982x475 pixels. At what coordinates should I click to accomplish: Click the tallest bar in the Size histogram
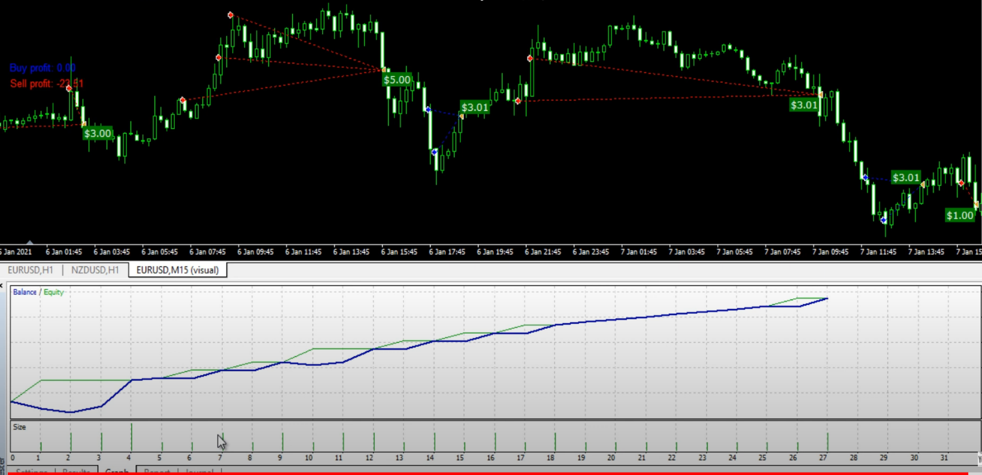click(x=131, y=437)
